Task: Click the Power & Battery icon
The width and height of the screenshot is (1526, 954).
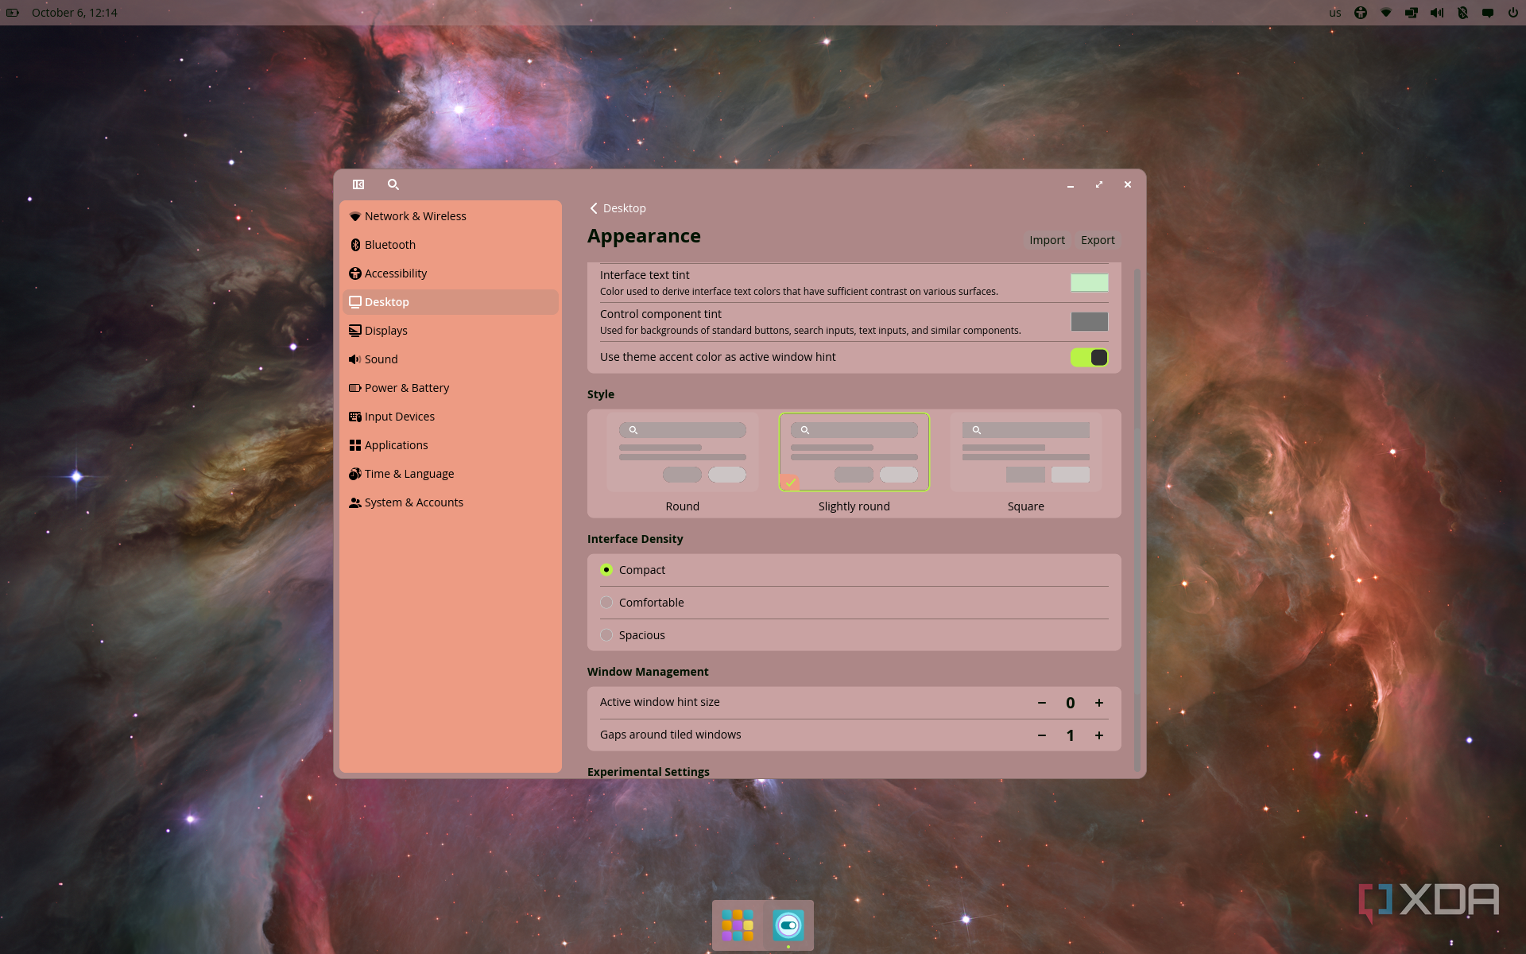Action: pos(355,388)
